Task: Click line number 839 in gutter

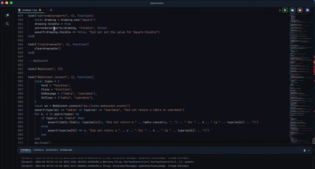Action: point(21,15)
